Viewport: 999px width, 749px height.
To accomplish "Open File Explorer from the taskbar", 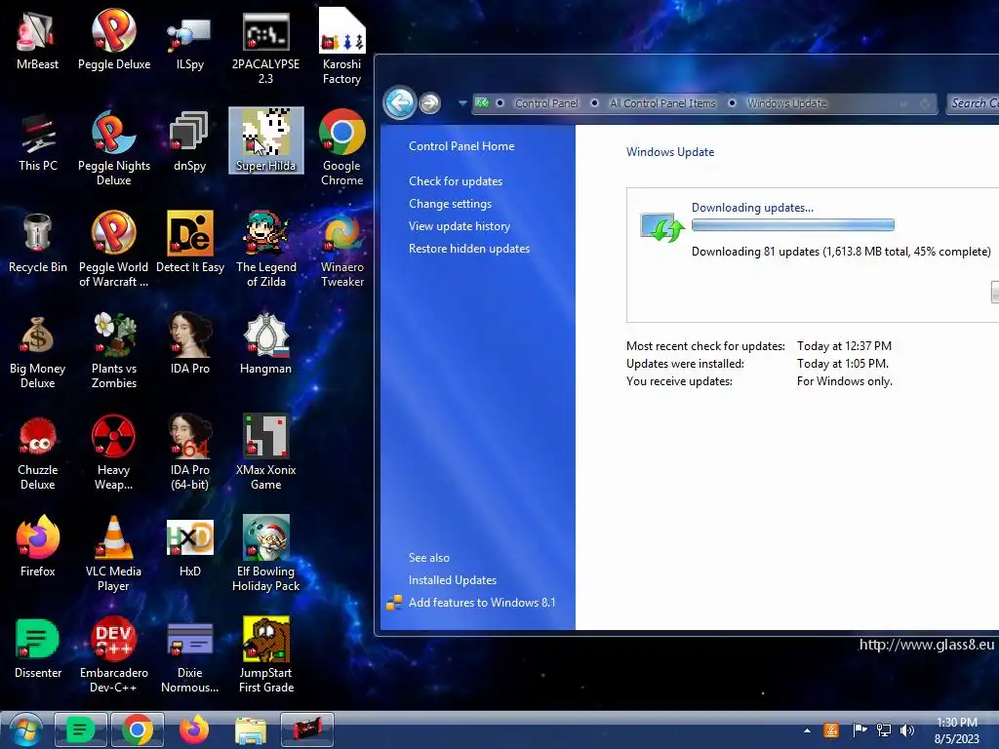I will (x=251, y=730).
